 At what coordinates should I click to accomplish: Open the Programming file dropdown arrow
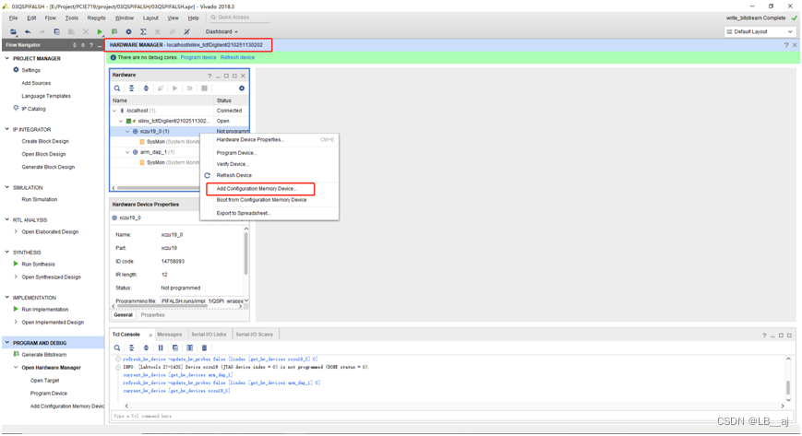[x=246, y=300]
